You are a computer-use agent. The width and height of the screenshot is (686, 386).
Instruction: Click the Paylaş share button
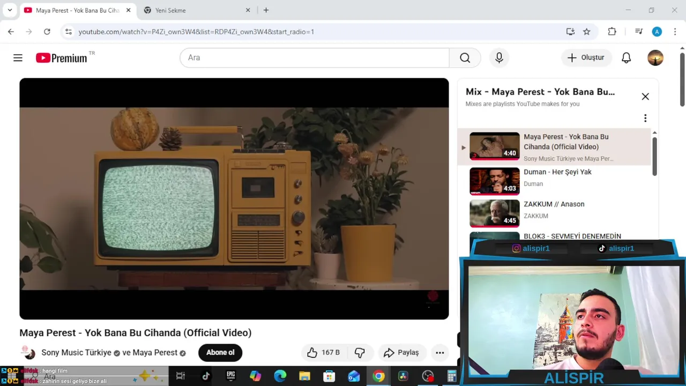coord(402,352)
